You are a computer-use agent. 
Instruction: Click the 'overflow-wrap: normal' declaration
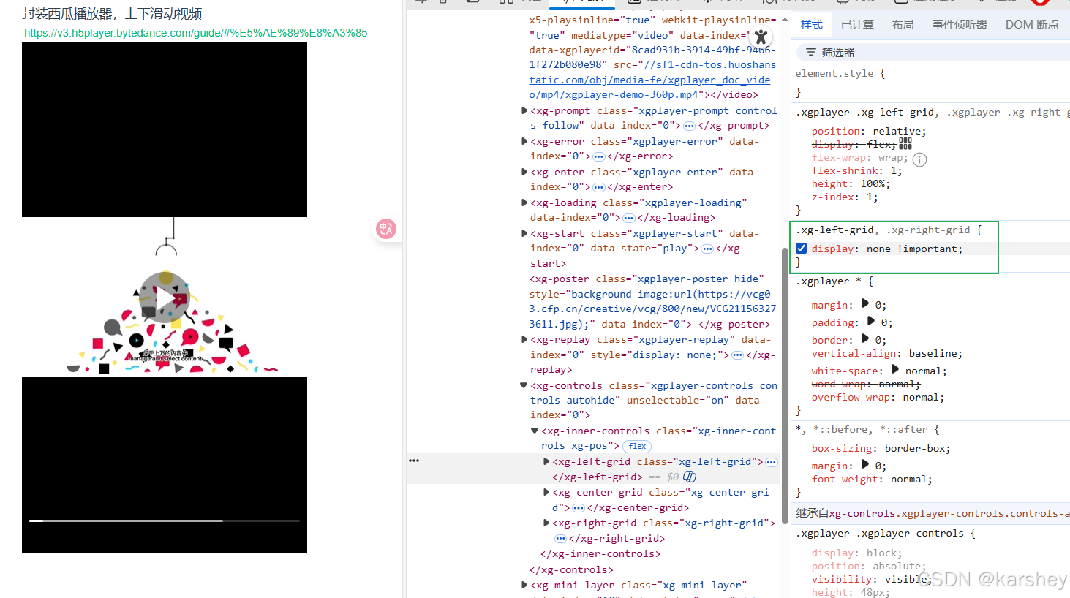click(878, 398)
